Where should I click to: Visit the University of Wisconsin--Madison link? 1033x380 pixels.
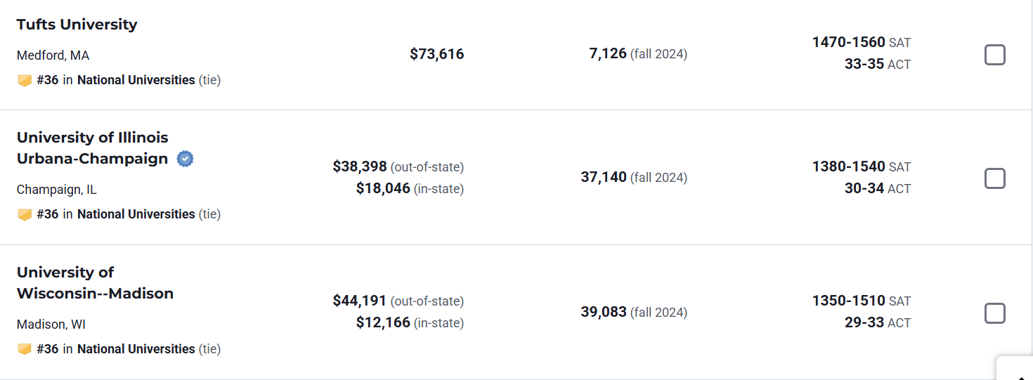pos(95,283)
